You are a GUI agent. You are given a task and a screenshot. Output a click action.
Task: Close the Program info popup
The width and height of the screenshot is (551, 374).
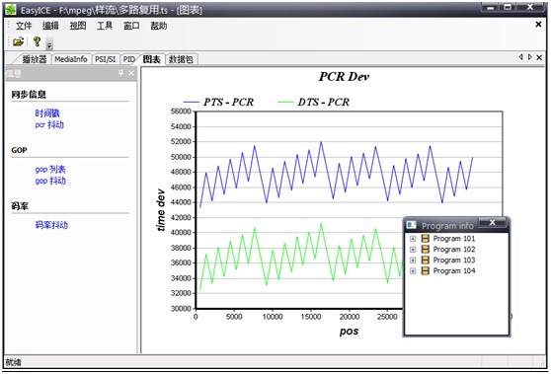[492, 222]
